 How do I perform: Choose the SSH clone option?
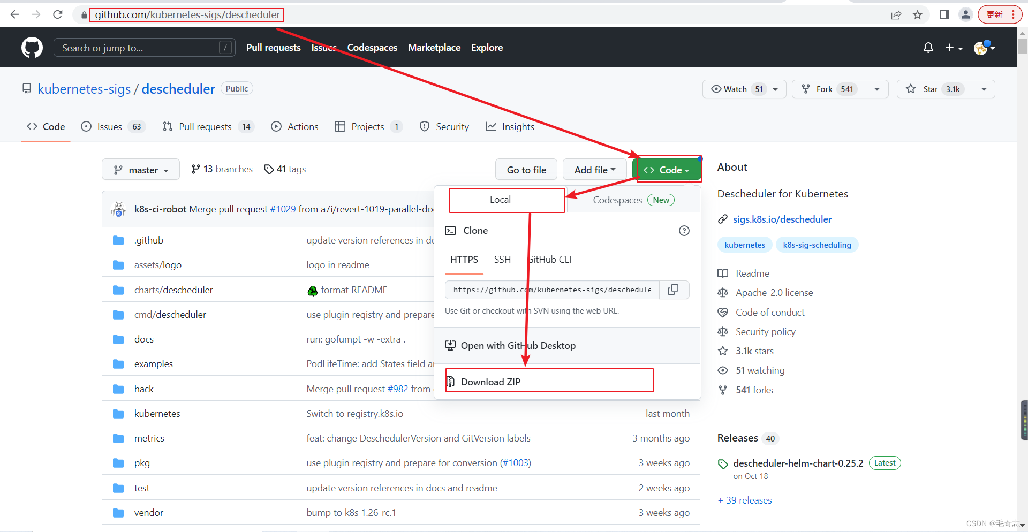(502, 260)
